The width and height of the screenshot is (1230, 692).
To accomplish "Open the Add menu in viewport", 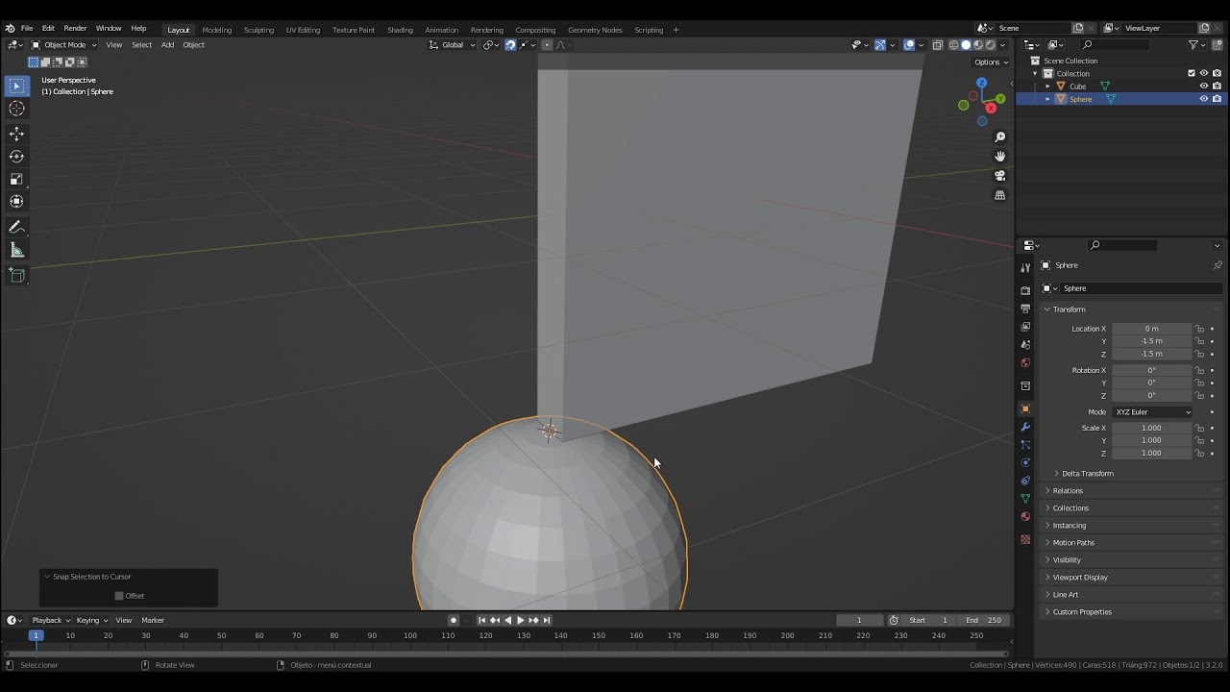I will [167, 45].
